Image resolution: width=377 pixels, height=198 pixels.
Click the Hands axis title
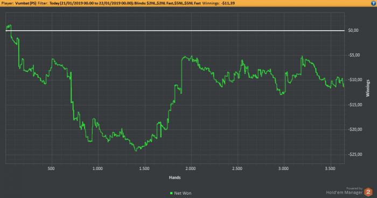pos(175,177)
